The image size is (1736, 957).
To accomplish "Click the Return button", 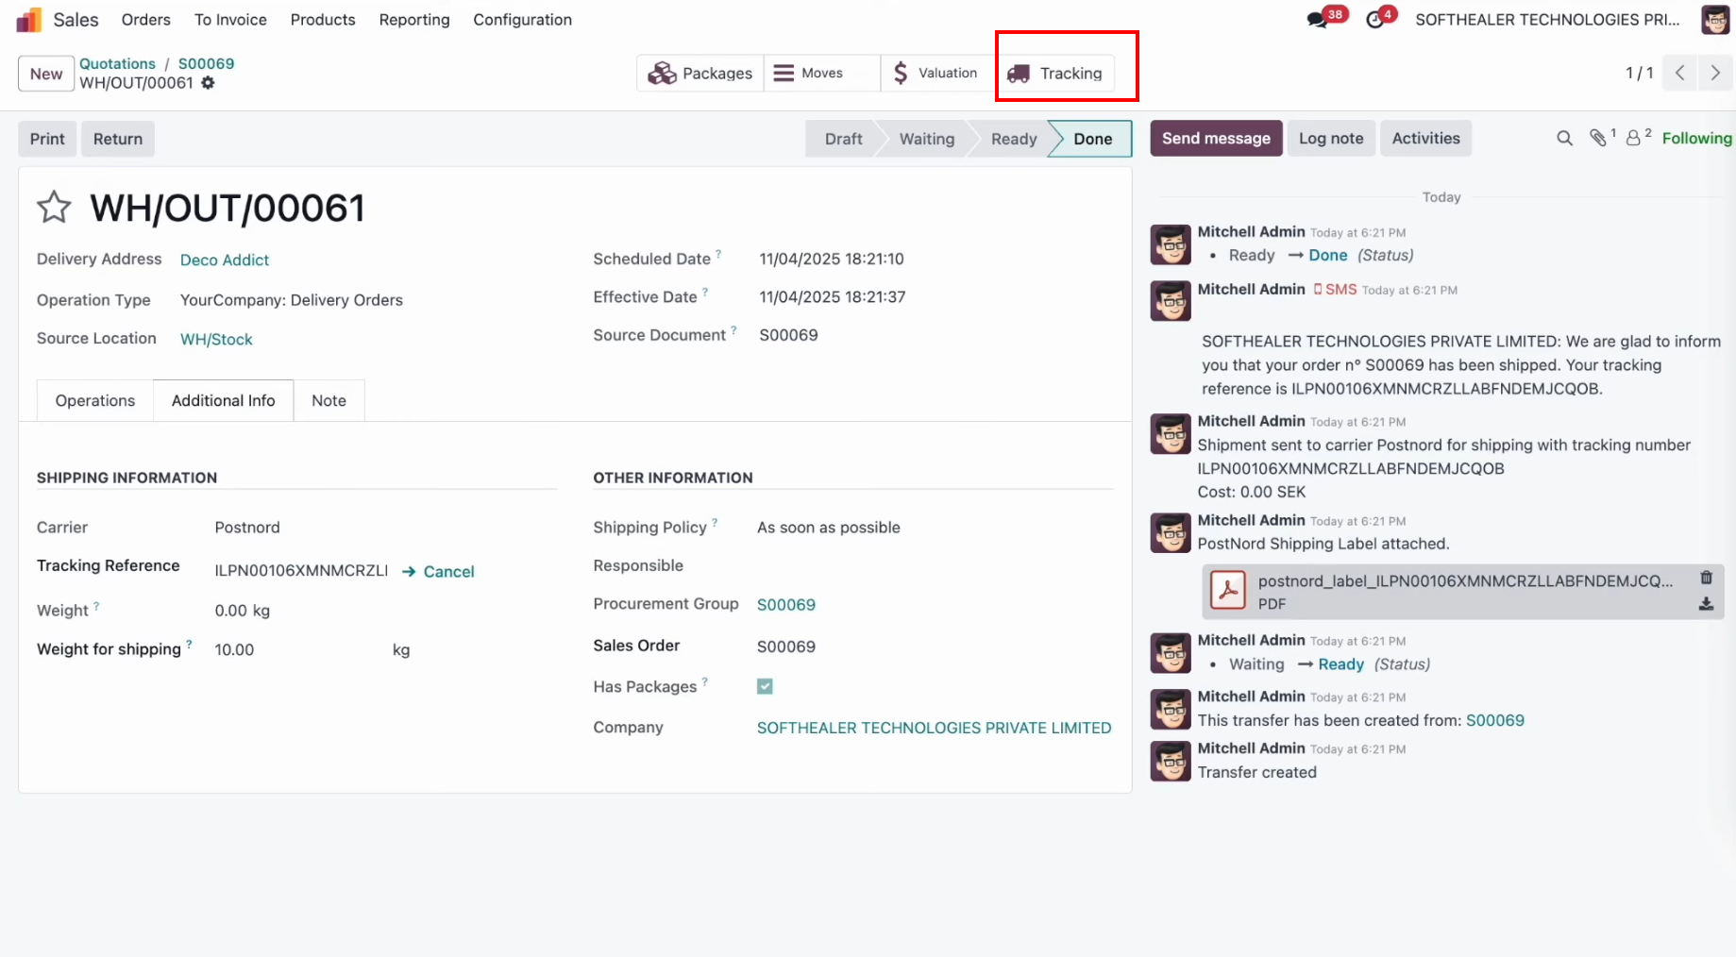I will pyautogui.click(x=118, y=139).
